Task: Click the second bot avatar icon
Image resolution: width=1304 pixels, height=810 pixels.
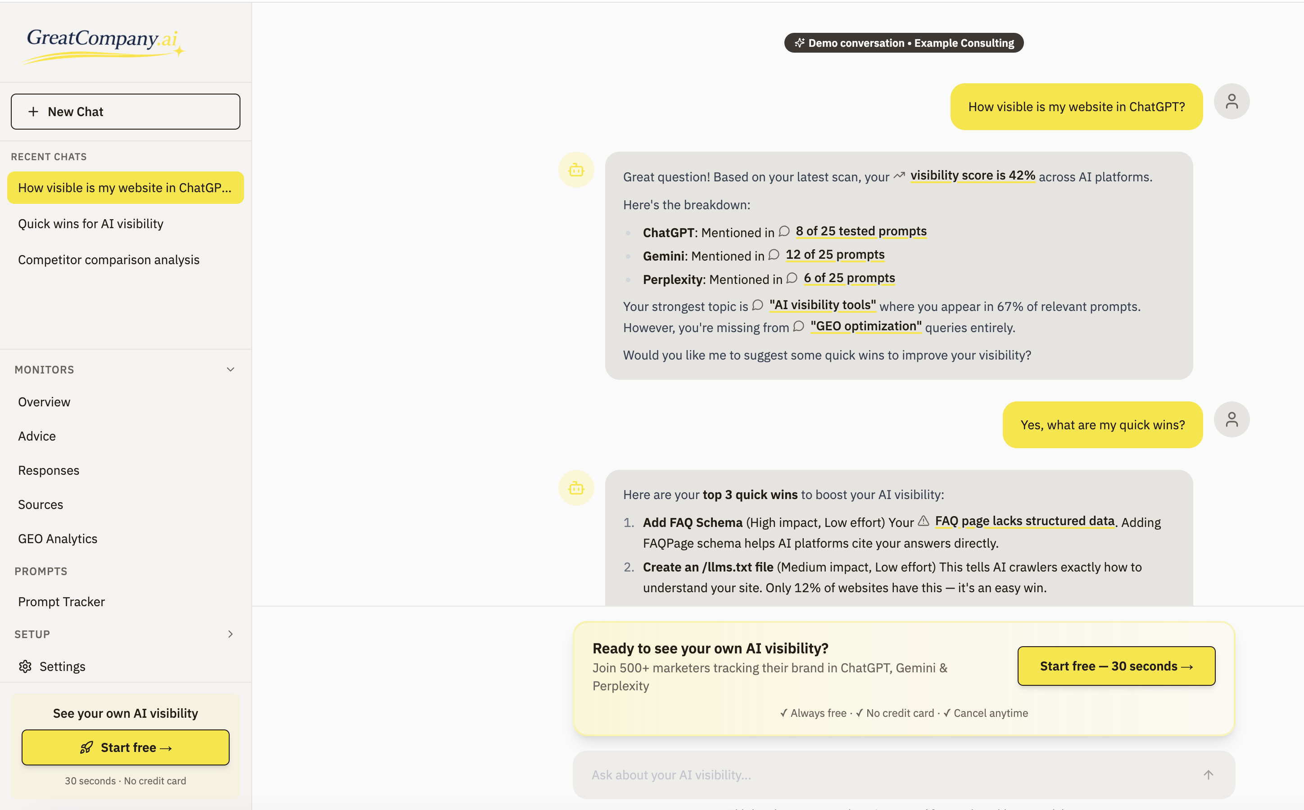Action: pyautogui.click(x=576, y=488)
